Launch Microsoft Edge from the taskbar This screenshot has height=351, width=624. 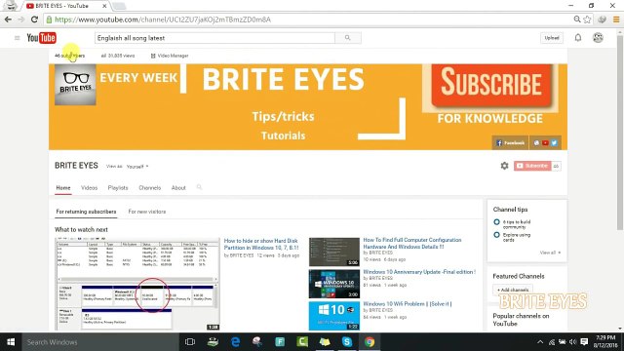pos(236,342)
